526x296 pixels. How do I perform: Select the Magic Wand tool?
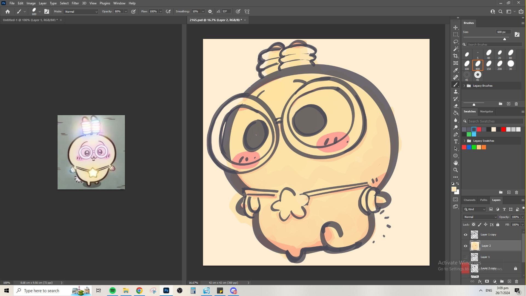tap(456, 49)
